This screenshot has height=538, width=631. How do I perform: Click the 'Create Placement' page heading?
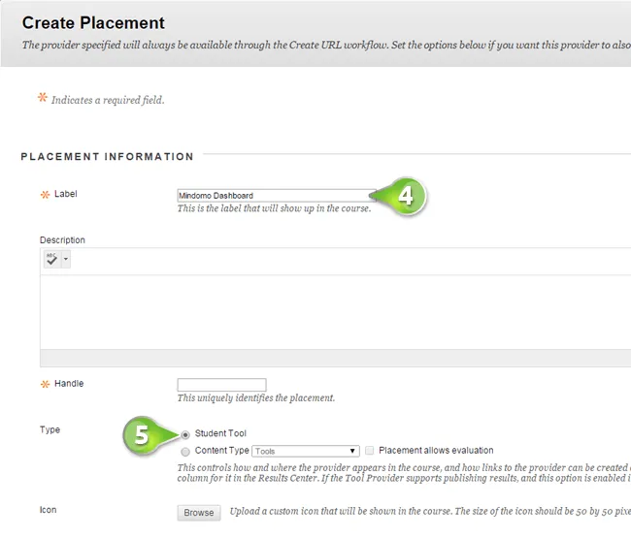click(93, 23)
